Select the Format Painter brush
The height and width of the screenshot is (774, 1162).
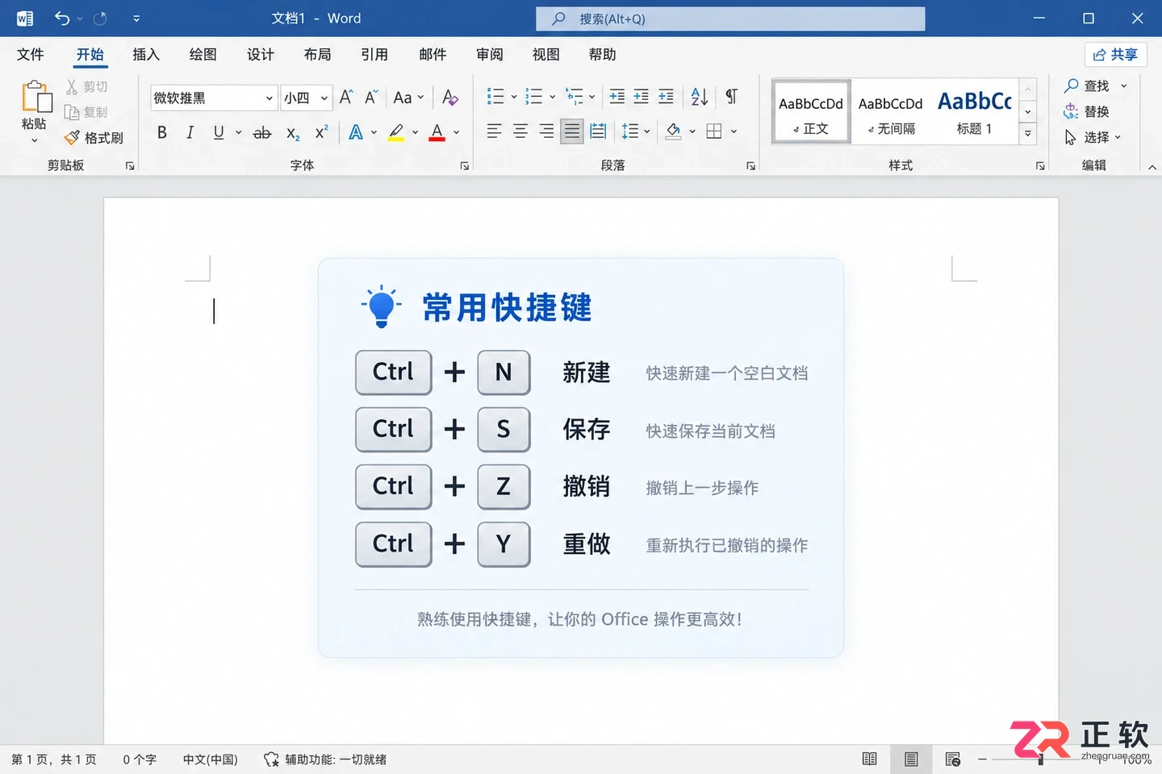(73, 138)
